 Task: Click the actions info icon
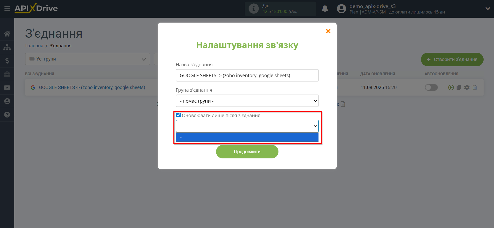pos(253,9)
